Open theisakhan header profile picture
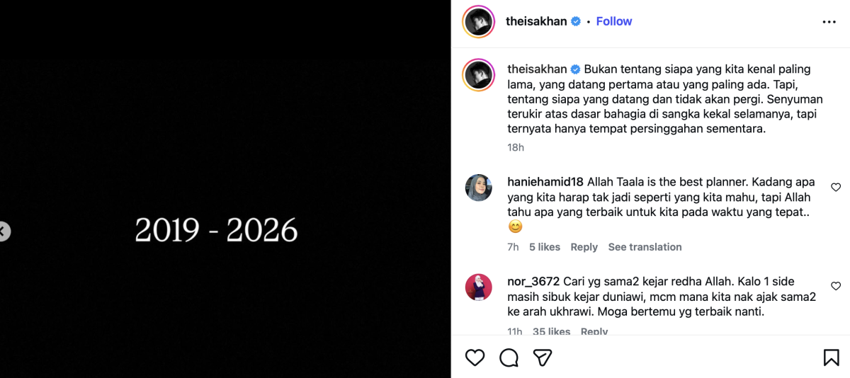This screenshot has height=378, width=850. coord(478,21)
